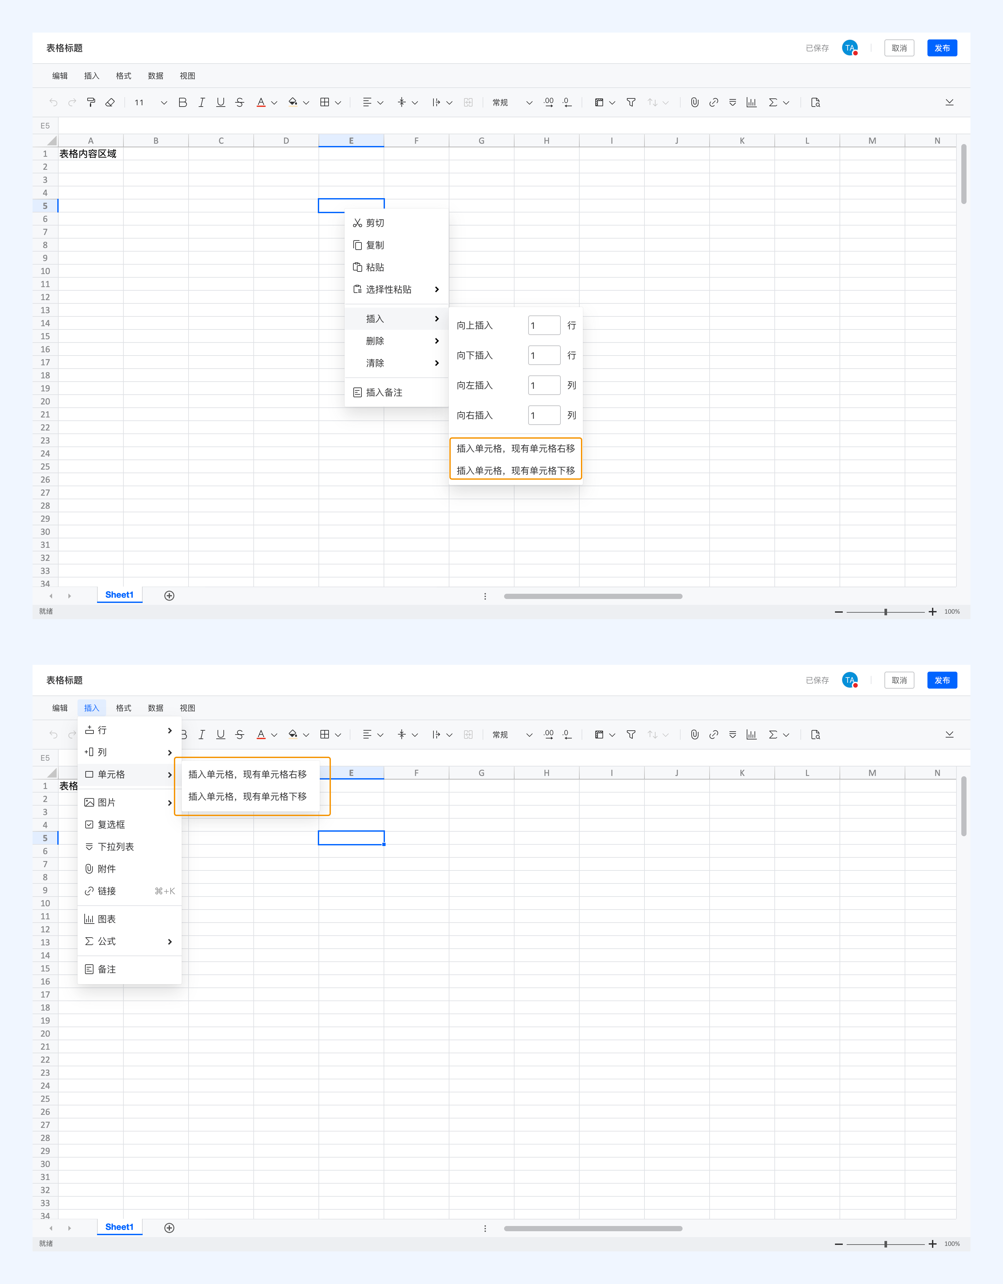Open the highlighted 插入 menu in lower editor

pyautogui.click(x=92, y=708)
